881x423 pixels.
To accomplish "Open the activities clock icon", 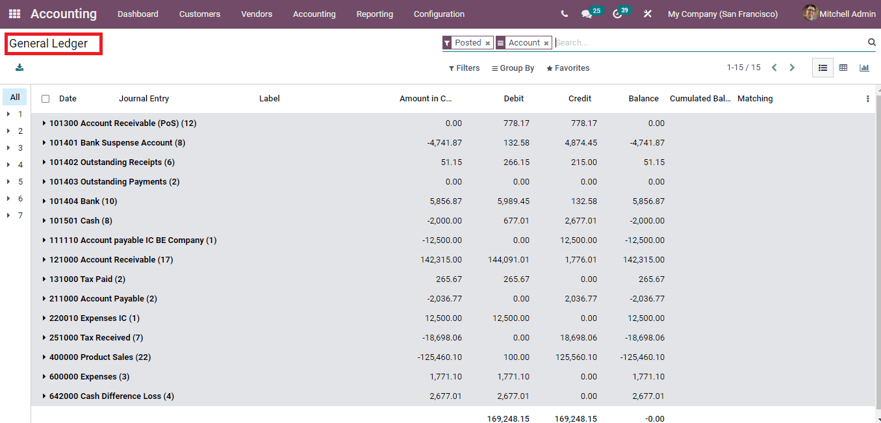I will (x=615, y=14).
